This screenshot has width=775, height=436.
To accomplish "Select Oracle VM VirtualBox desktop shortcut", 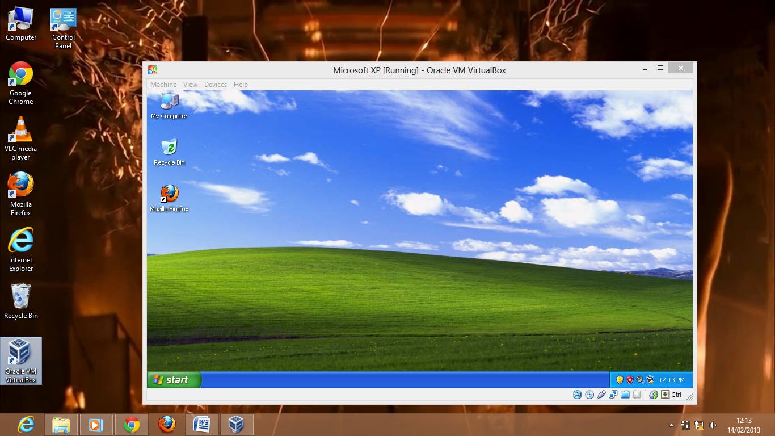I will pyautogui.click(x=21, y=361).
